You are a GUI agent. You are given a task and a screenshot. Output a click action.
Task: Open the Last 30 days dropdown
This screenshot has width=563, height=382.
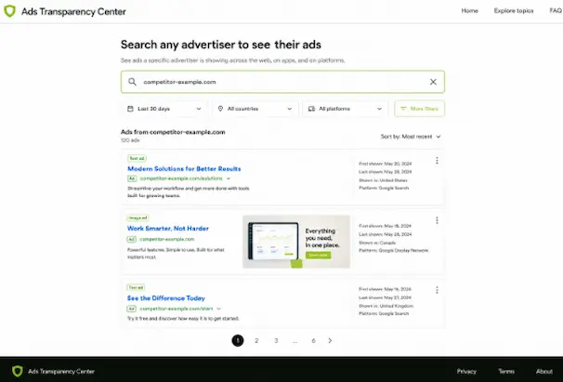pyautogui.click(x=164, y=109)
